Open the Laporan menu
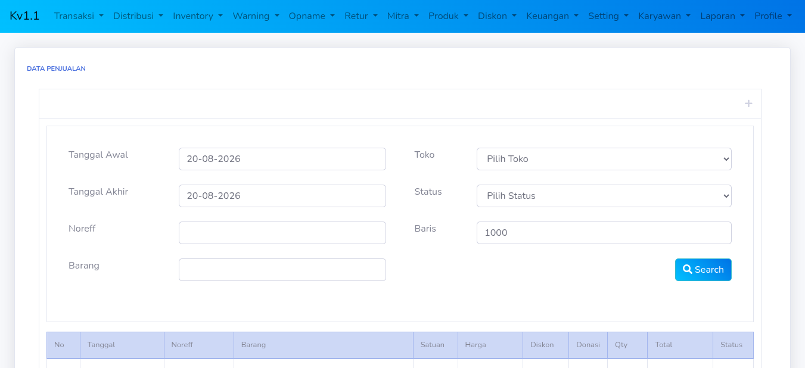The image size is (805, 368). 723,16
